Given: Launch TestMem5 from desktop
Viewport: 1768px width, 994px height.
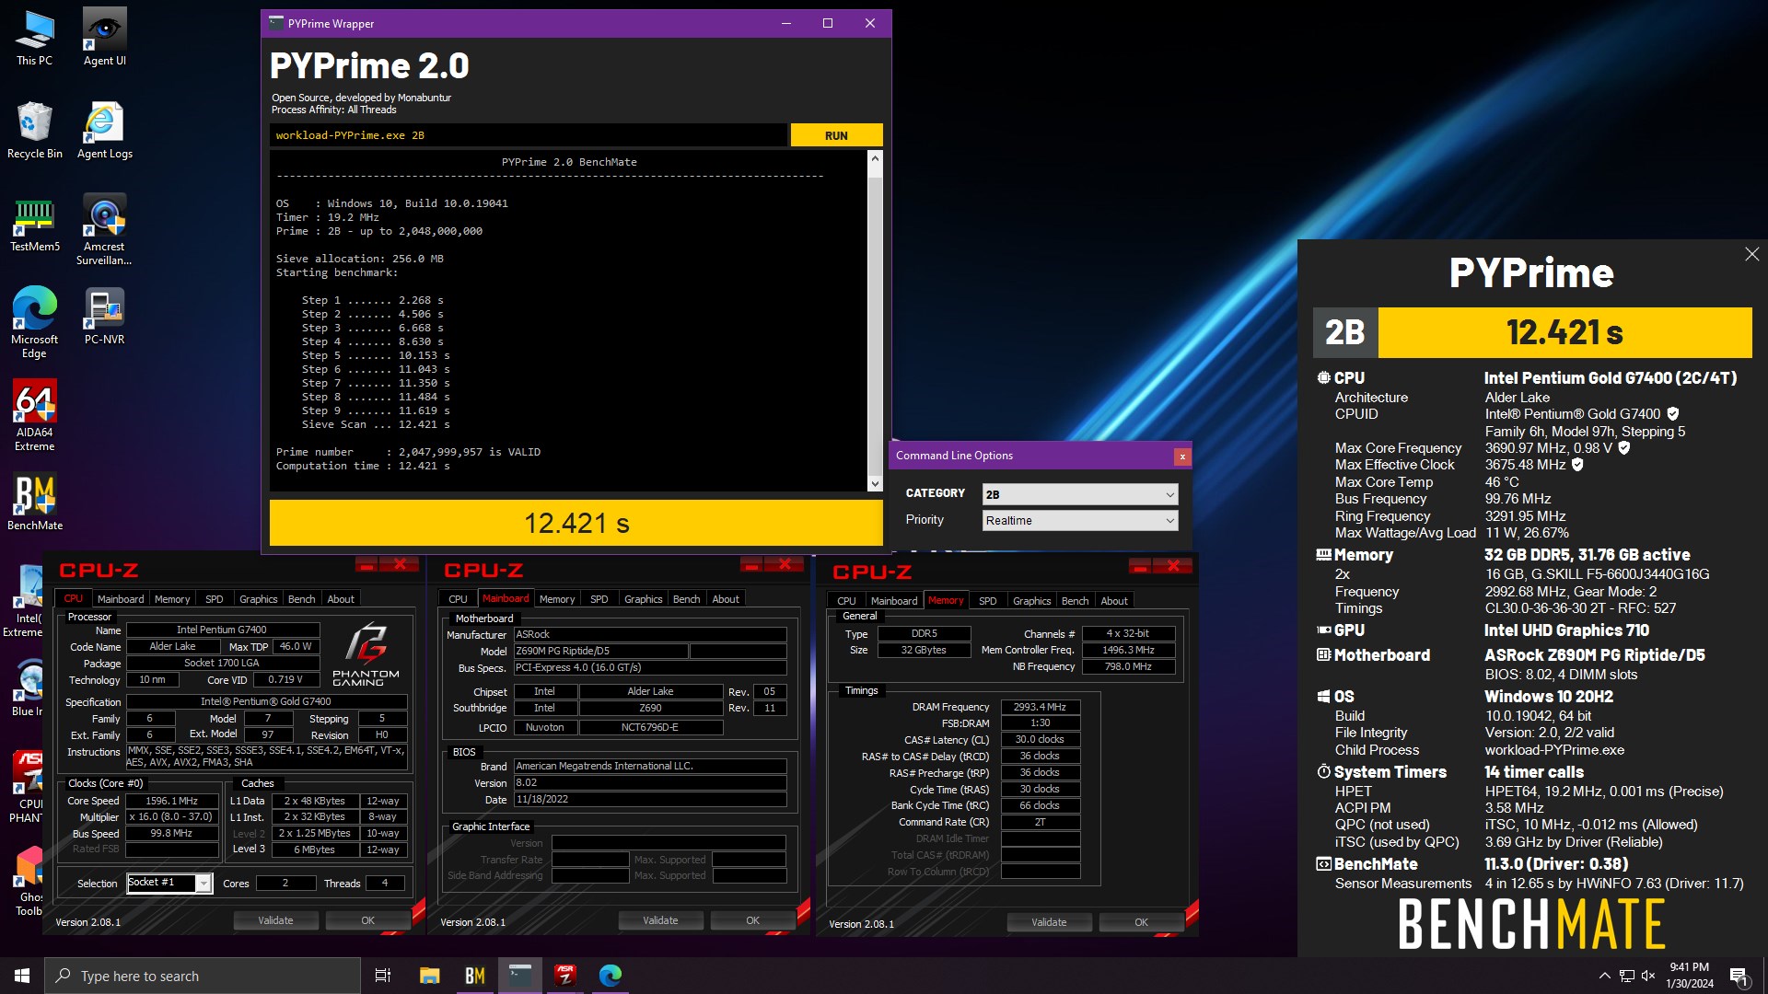Looking at the screenshot, I should pos(34,224).
